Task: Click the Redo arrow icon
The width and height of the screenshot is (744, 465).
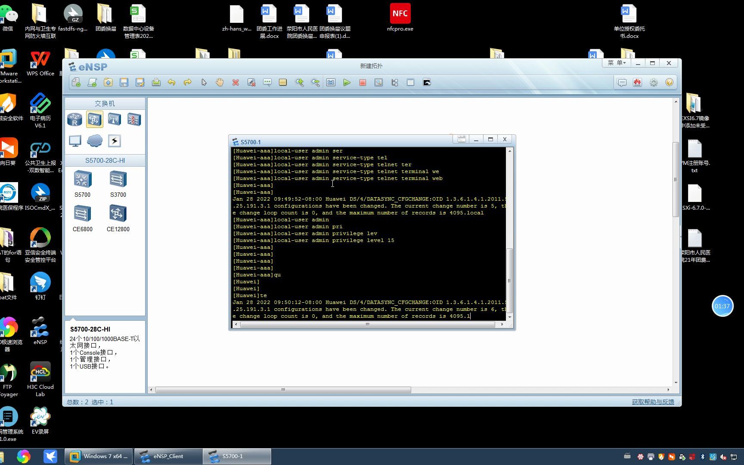Action: click(188, 82)
